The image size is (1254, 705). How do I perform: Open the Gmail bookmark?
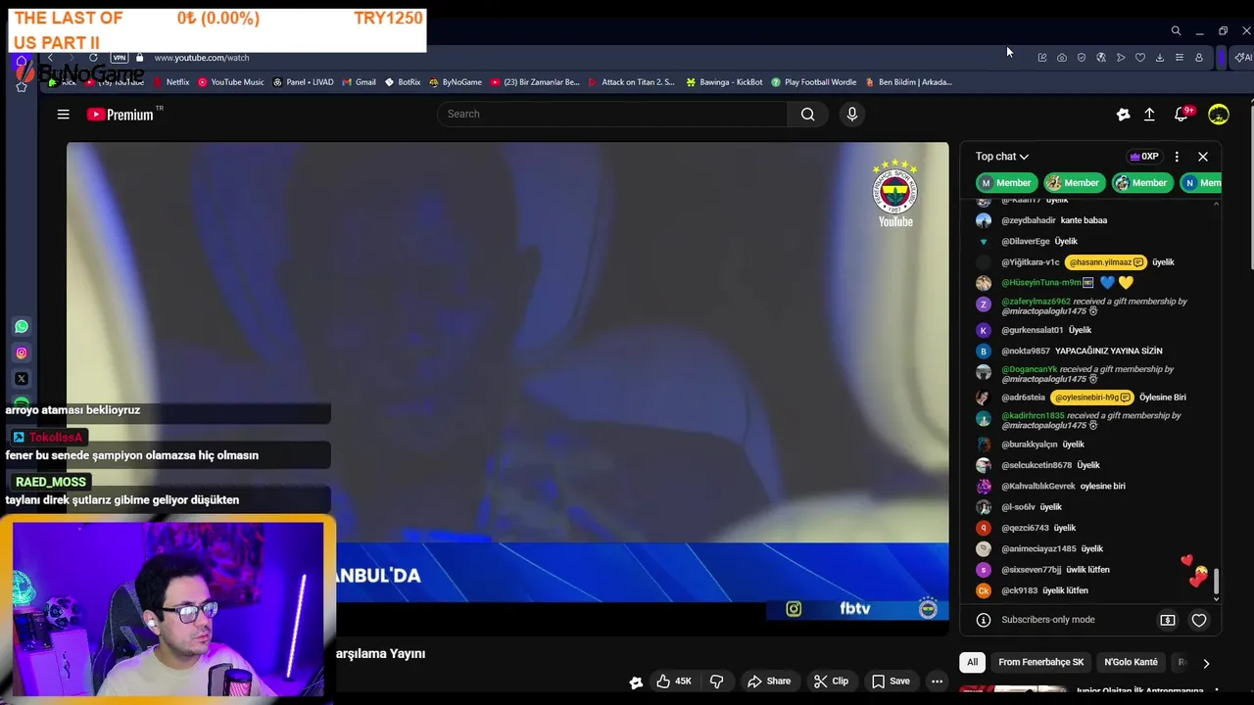[359, 82]
